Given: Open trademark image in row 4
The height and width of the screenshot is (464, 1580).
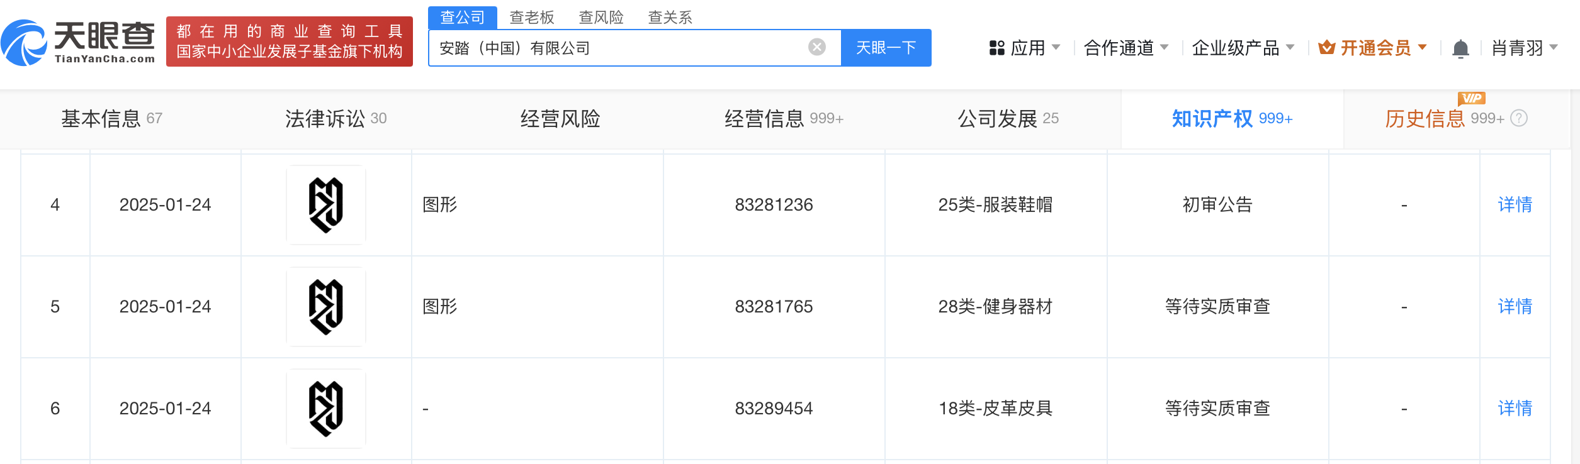Looking at the screenshot, I should click(326, 205).
